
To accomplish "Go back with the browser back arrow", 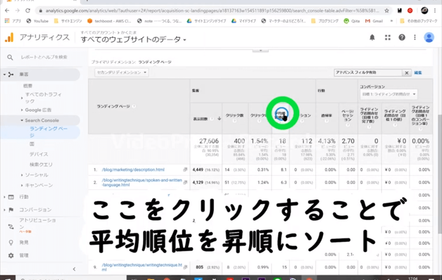I will pyautogui.click(x=7, y=11).
